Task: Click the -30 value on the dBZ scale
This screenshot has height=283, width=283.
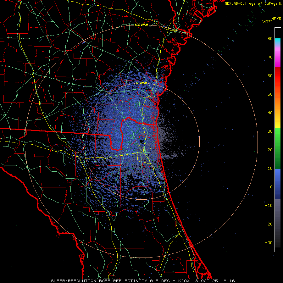Action: click(x=269, y=242)
